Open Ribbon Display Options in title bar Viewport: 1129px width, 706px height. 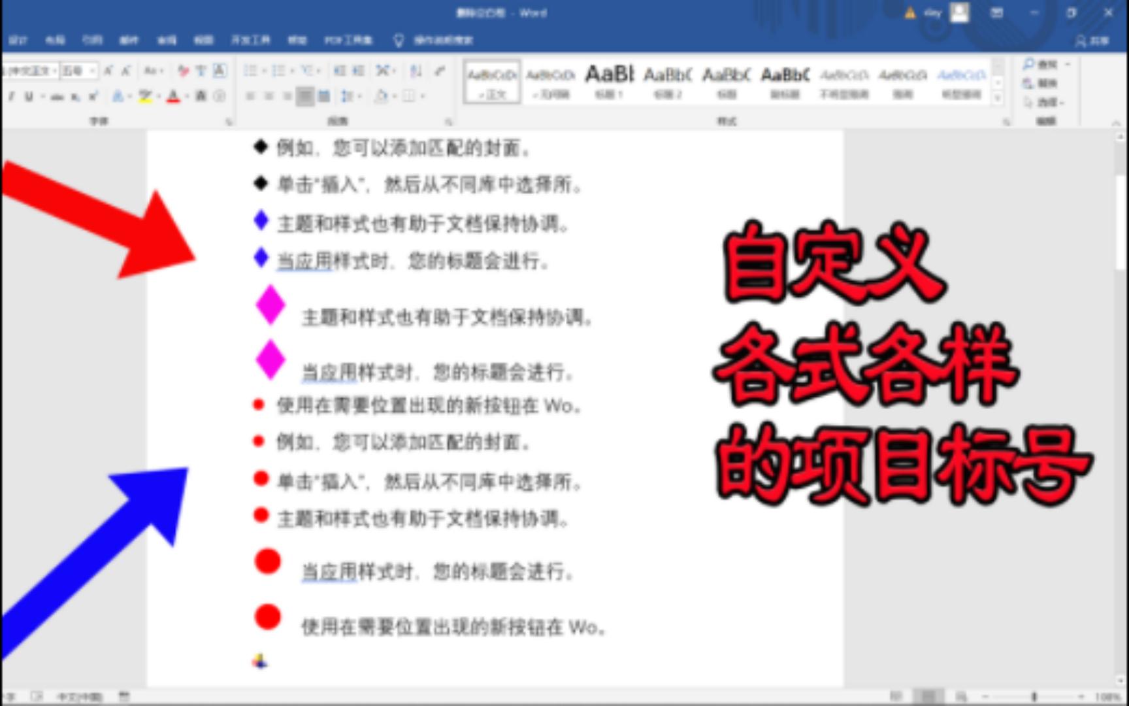(x=996, y=12)
